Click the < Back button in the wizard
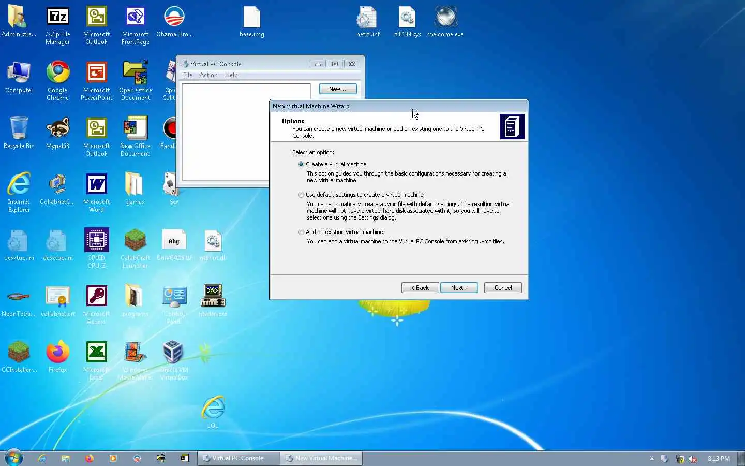745x466 pixels. [x=420, y=288]
